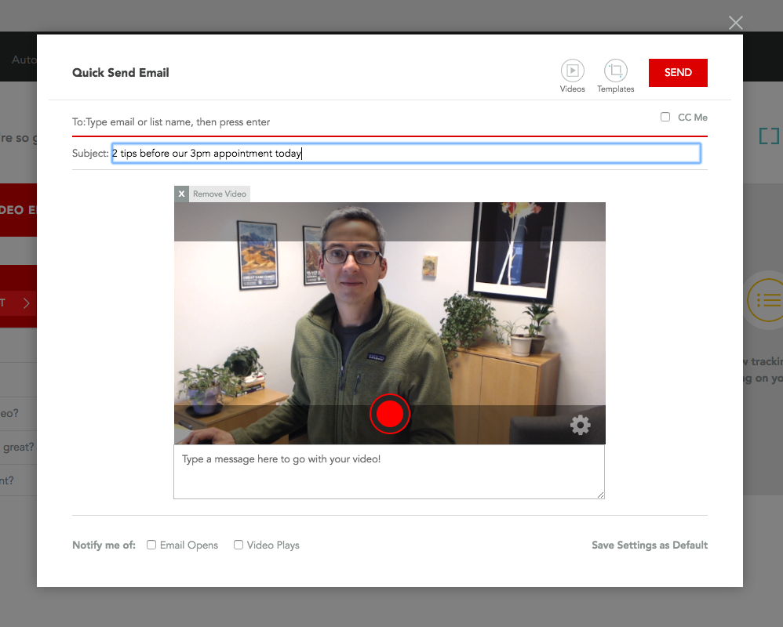Enable Video Plays notification checkbox
The image size is (783, 627).
[x=239, y=545]
